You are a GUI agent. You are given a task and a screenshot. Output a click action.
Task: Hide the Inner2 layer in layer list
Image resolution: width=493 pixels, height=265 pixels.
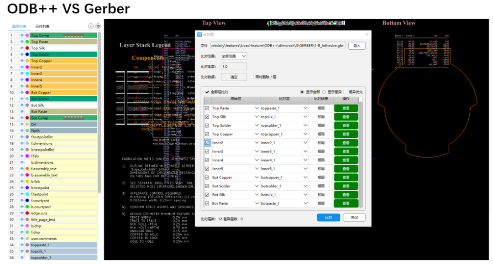click(x=22, y=67)
